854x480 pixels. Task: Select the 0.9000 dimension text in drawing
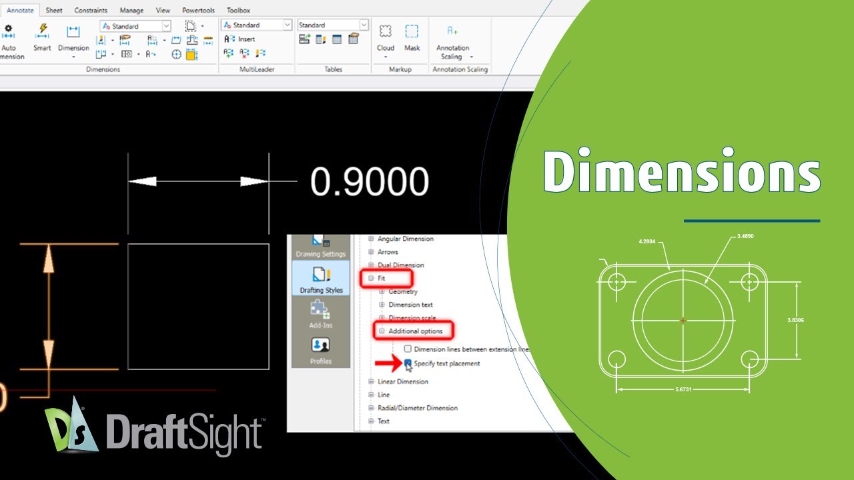[x=370, y=181]
